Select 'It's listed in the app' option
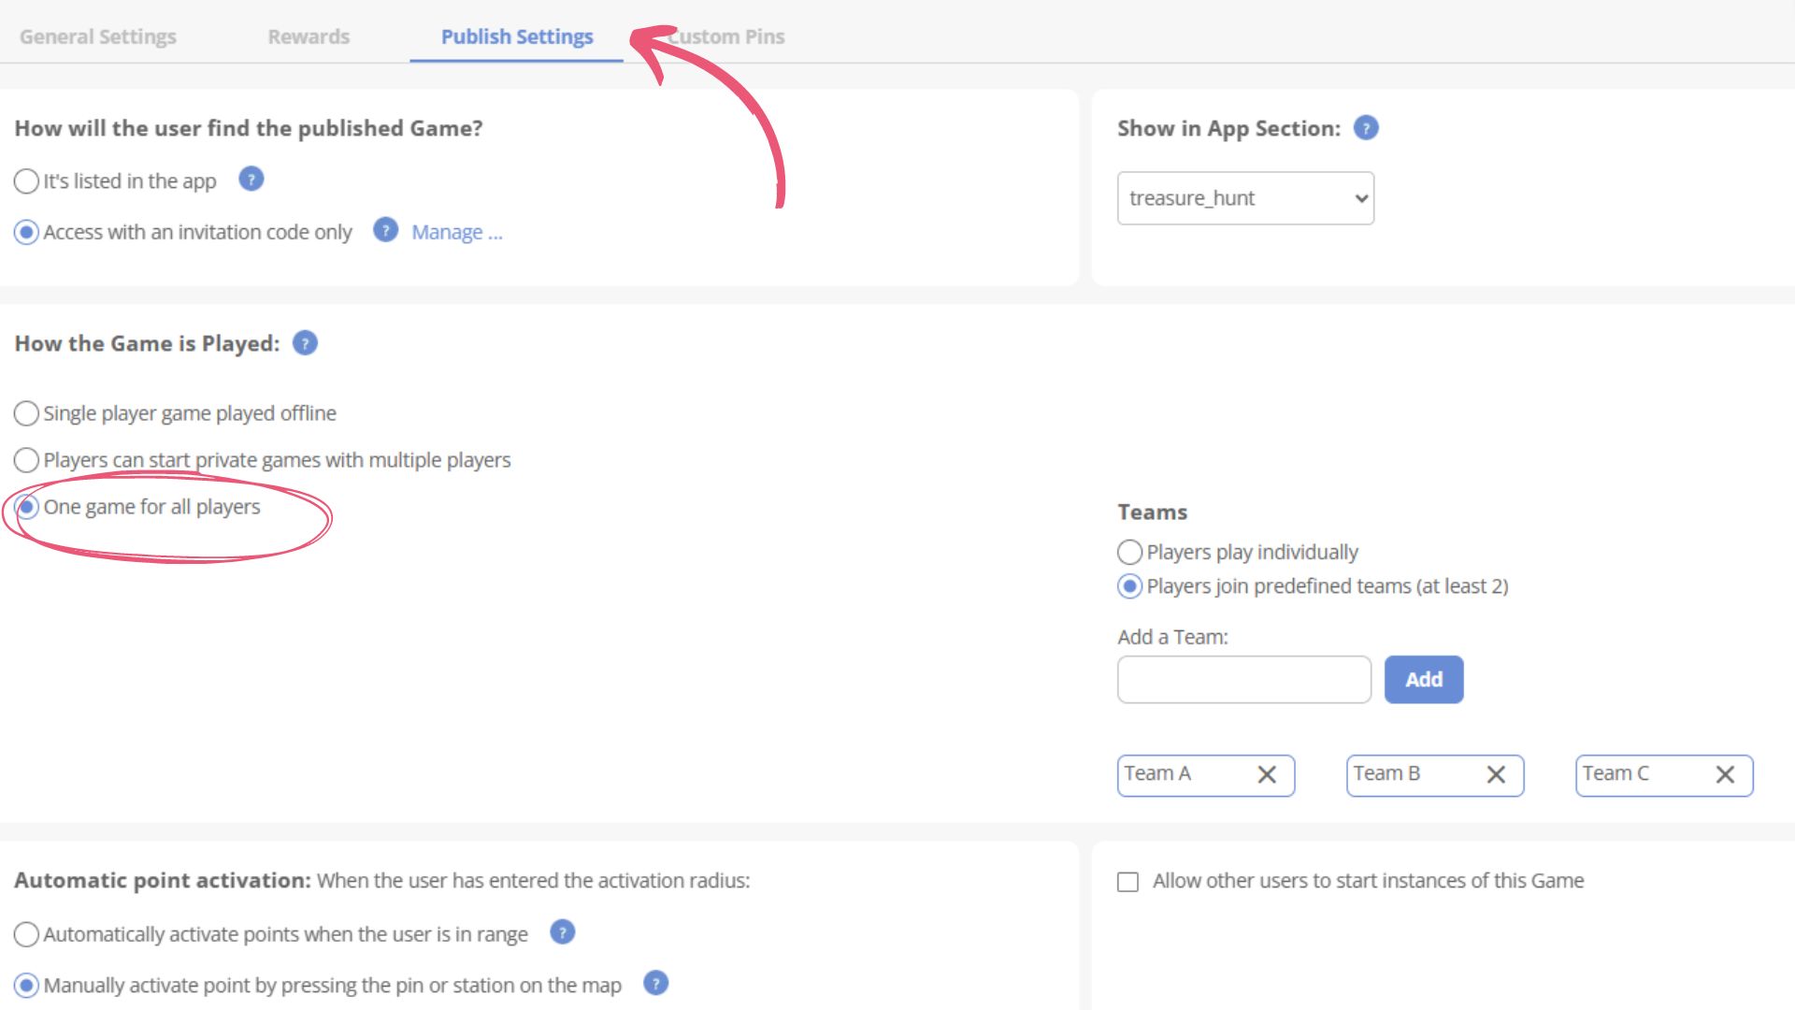The height and width of the screenshot is (1010, 1795). pyautogui.click(x=26, y=181)
